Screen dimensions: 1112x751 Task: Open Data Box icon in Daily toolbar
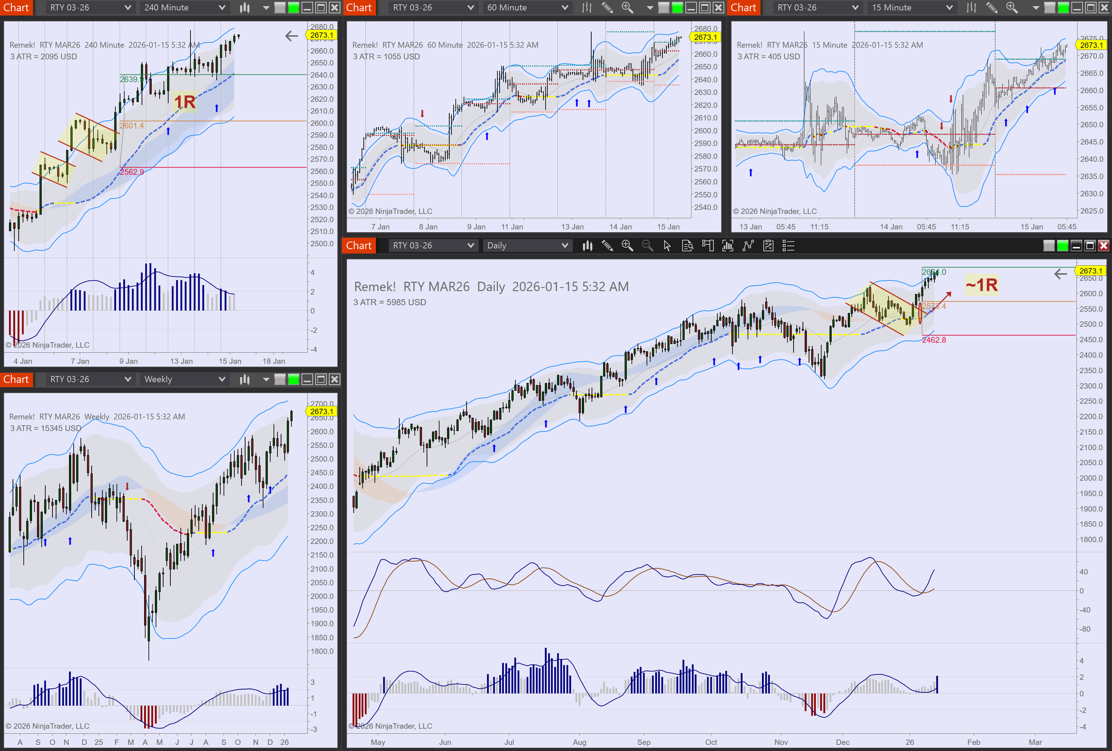click(687, 246)
